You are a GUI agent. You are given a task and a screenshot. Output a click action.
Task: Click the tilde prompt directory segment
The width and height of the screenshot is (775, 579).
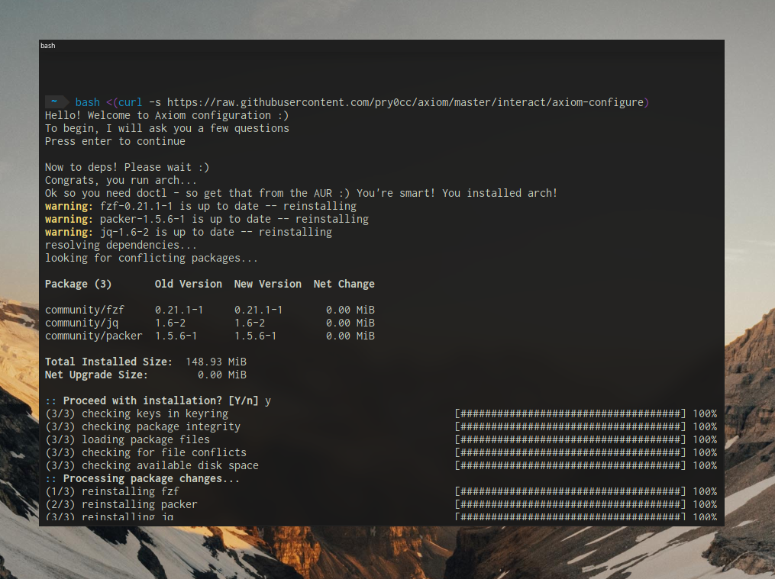[57, 101]
